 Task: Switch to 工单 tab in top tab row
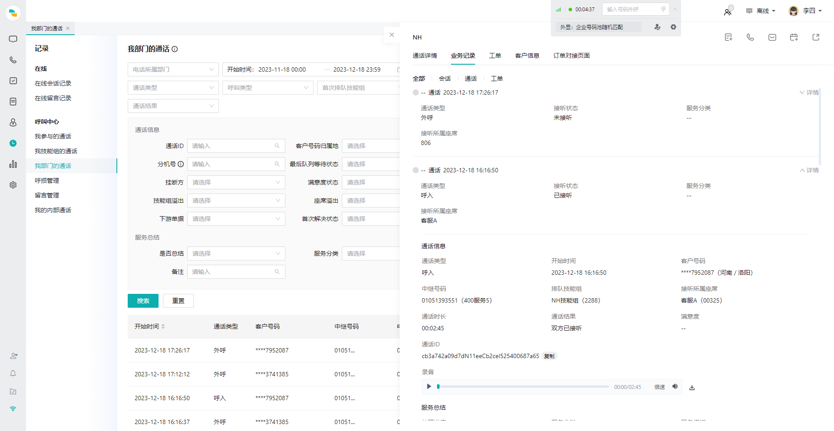coord(495,56)
